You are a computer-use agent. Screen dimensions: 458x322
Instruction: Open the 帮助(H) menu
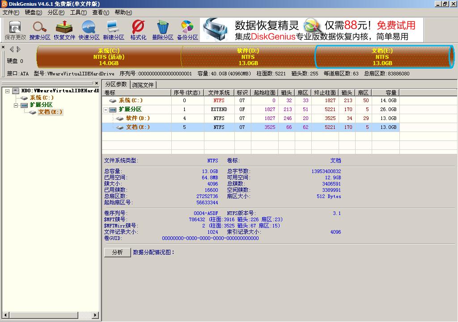tap(123, 12)
